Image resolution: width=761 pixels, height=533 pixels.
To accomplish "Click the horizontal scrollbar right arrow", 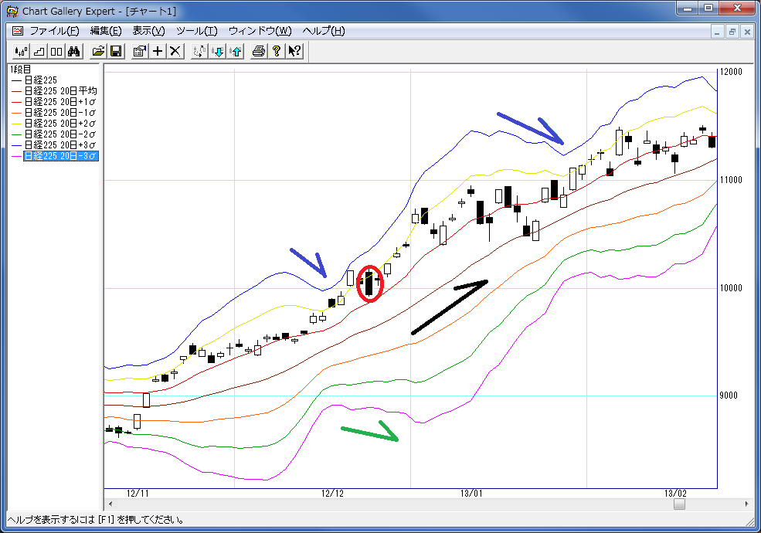I will point(746,504).
